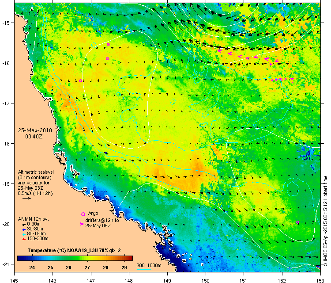Click the black 0-30m arrow legend icon
Image resolution: width=331 pixels, height=283 pixels.
click(x=24, y=225)
